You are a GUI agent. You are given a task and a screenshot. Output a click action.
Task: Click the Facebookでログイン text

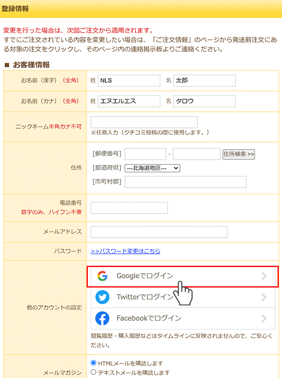[x=149, y=318]
